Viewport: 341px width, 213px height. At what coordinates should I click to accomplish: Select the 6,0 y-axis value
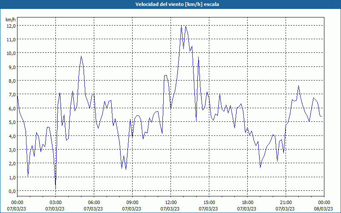[12, 109]
